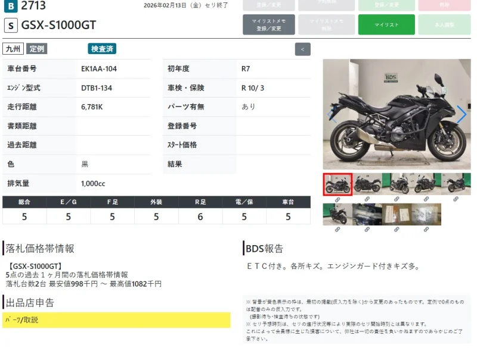Click link icon under front-left angle thumbnail

397,199
